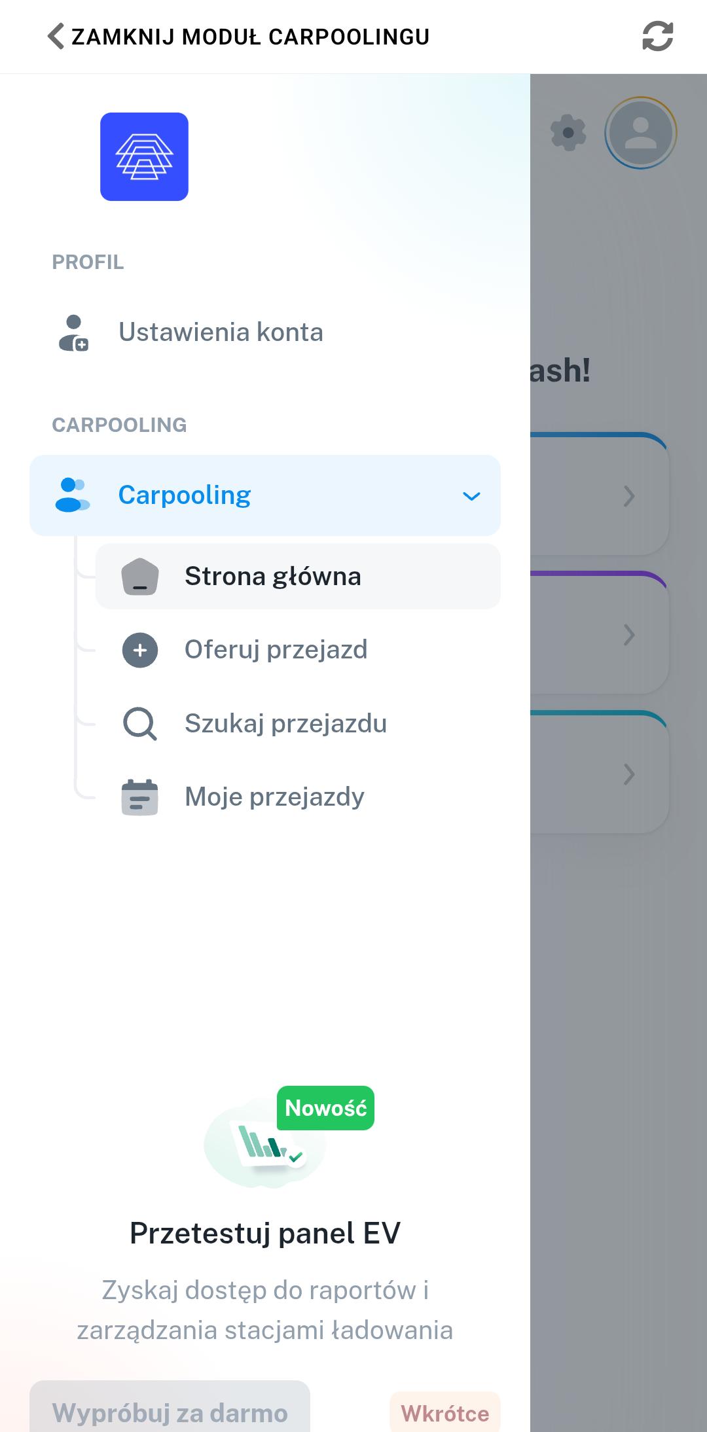This screenshot has width=707, height=1432.
Task: Tap the back arrow beside Zamknij moduł
Action: coord(56,36)
